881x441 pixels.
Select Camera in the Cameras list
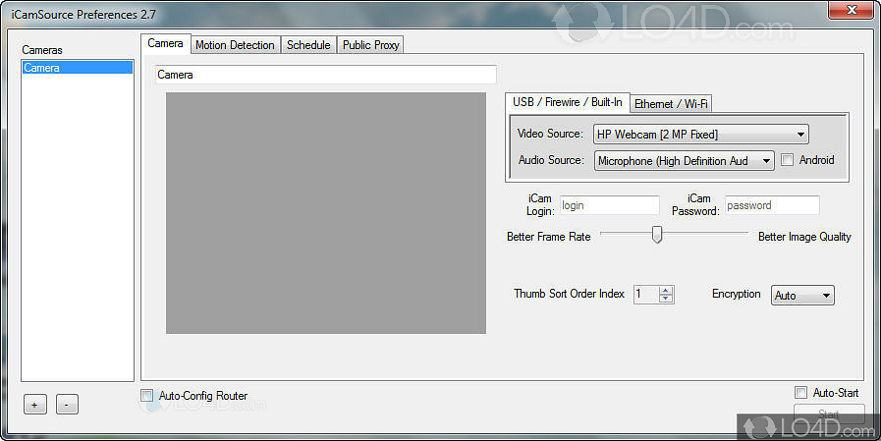tap(78, 68)
